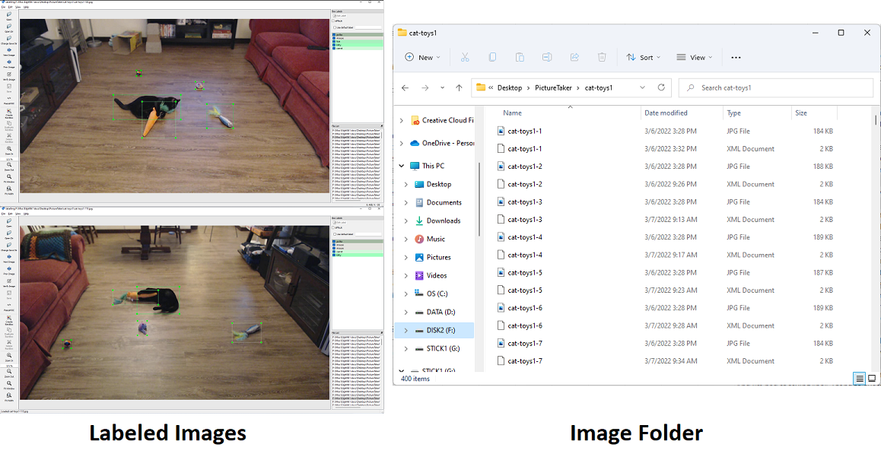
Task: Click Open tool in upper labelImg window
Action: click(x=9, y=16)
